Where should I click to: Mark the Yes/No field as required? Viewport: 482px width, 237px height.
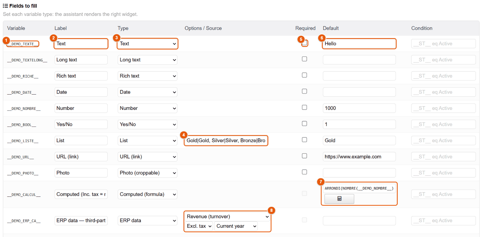(304, 123)
